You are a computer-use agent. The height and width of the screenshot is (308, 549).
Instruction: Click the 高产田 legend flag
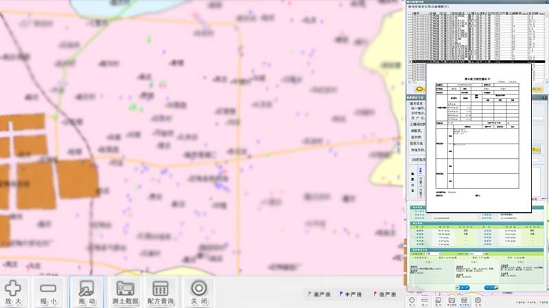click(x=309, y=294)
